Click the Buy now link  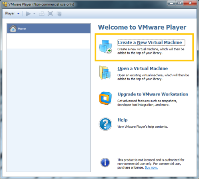coord(151,167)
